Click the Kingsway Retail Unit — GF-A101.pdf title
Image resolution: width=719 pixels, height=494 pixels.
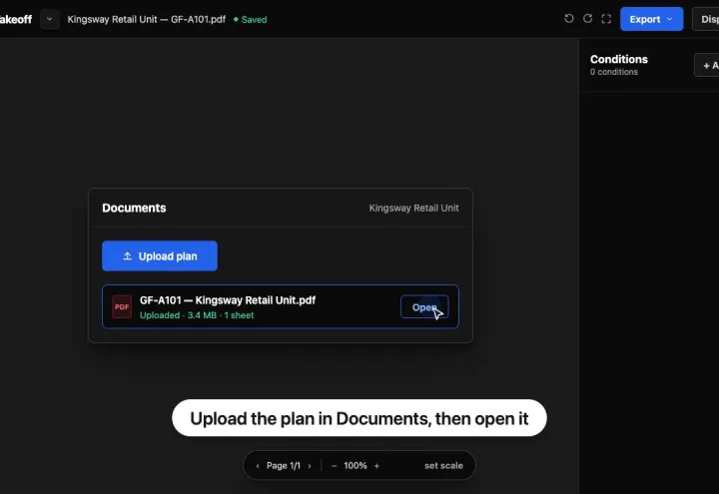tap(146, 19)
